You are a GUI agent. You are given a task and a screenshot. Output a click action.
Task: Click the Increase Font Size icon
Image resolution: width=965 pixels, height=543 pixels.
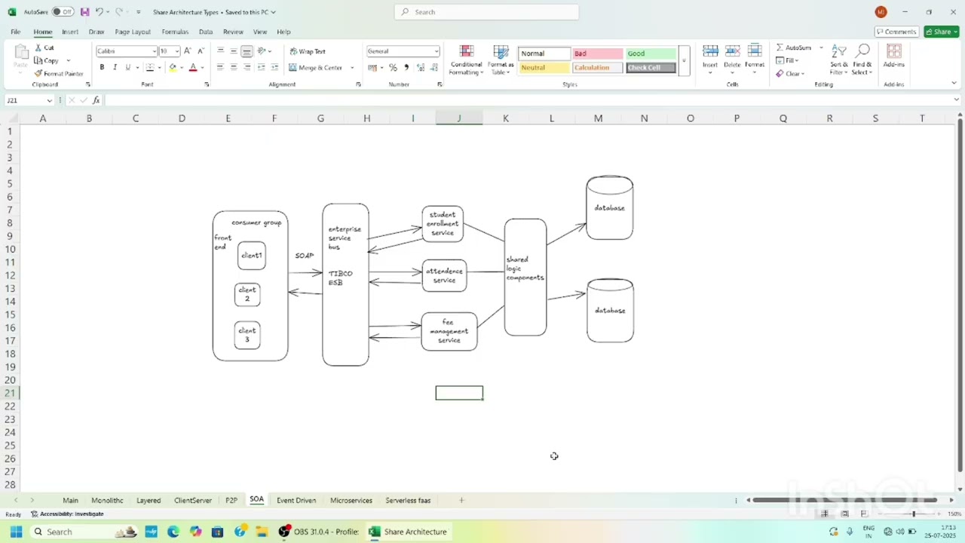pyautogui.click(x=188, y=51)
